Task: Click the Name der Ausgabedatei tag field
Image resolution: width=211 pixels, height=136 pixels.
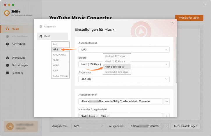Action: click(120, 115)
